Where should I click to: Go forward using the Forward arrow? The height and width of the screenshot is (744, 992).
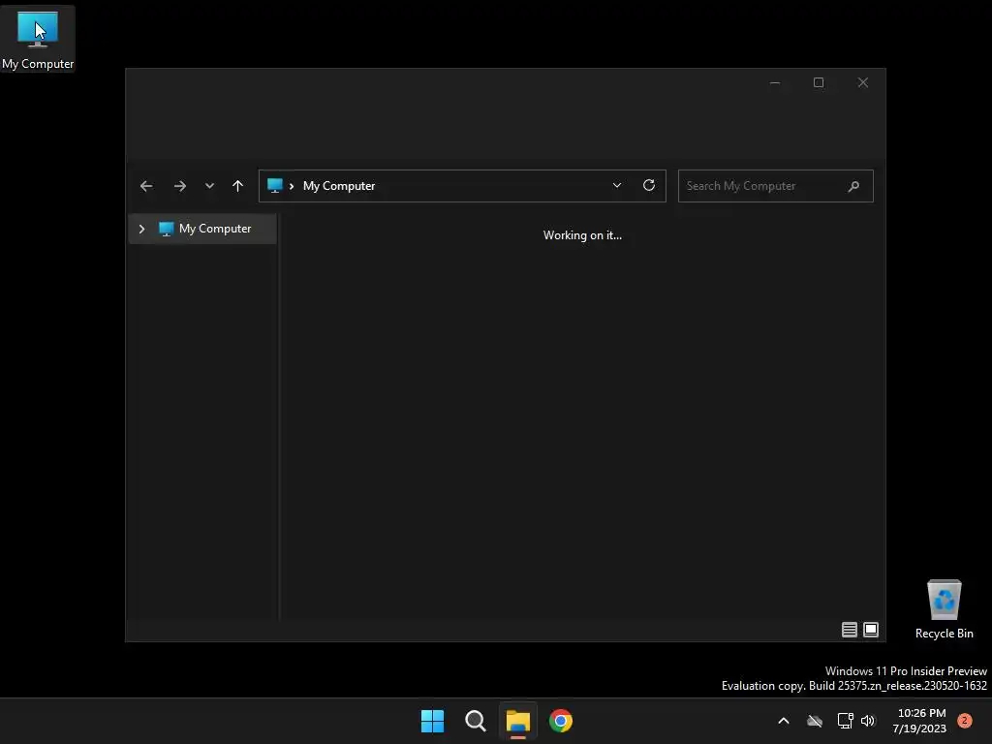pyautogui.click(x=179, y=186)
